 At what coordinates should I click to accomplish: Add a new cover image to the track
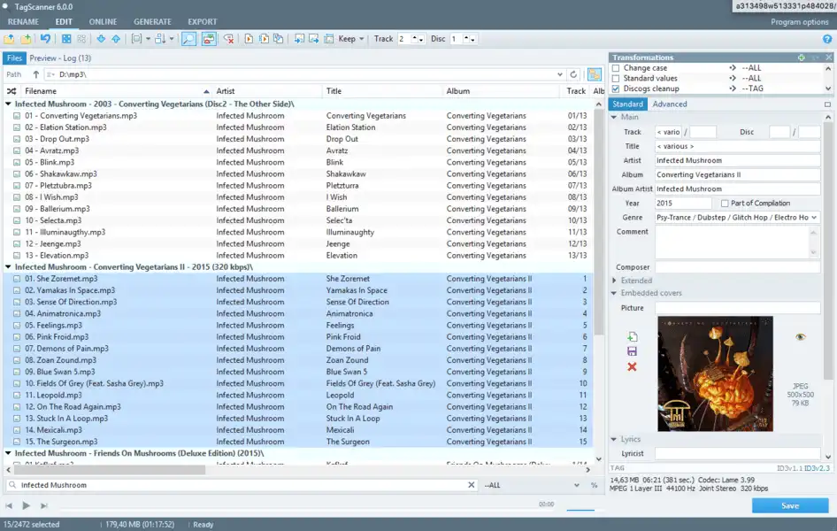click(633, 337)
